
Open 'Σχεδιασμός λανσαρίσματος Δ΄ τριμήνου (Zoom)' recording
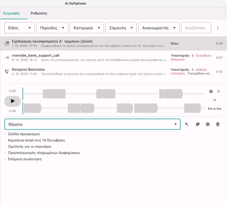pyautogui.click(x=113, y=43)
